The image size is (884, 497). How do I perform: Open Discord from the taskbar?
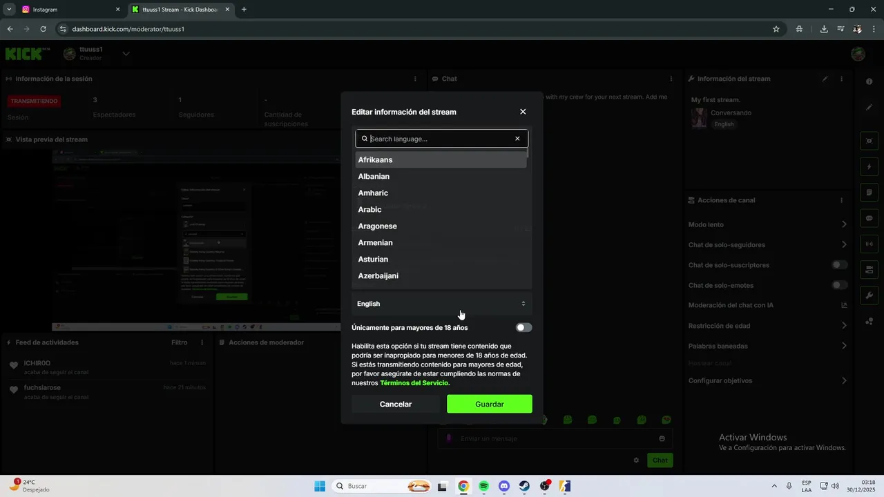pos(504,486)
